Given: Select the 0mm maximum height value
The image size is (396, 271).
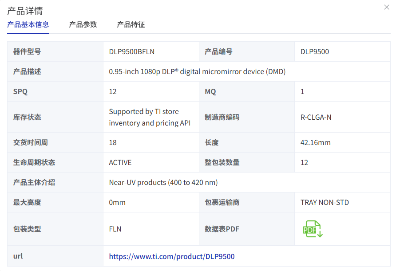Looking at the screenshot, I should point(117,202).
